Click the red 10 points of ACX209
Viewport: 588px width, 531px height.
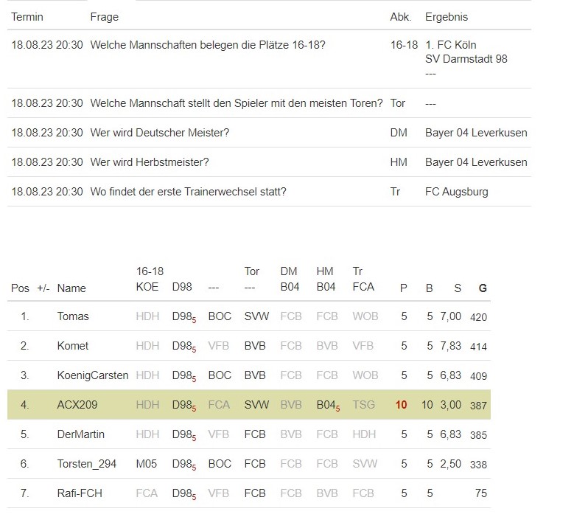click(402, 405)
